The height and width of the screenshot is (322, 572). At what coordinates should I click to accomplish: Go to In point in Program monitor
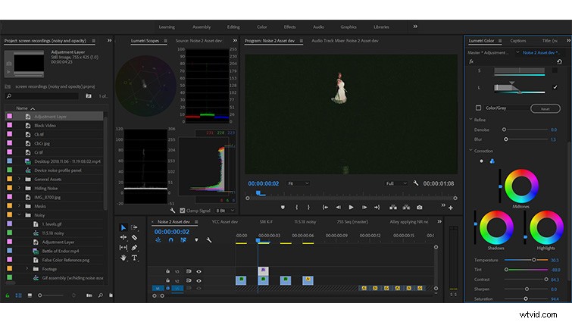tap(325, 208)
